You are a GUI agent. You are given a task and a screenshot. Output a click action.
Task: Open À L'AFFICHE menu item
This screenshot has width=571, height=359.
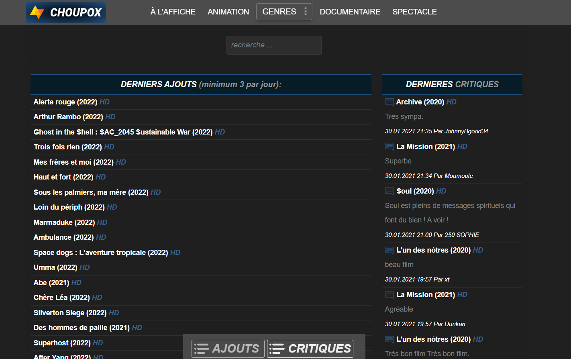[173, 12]
